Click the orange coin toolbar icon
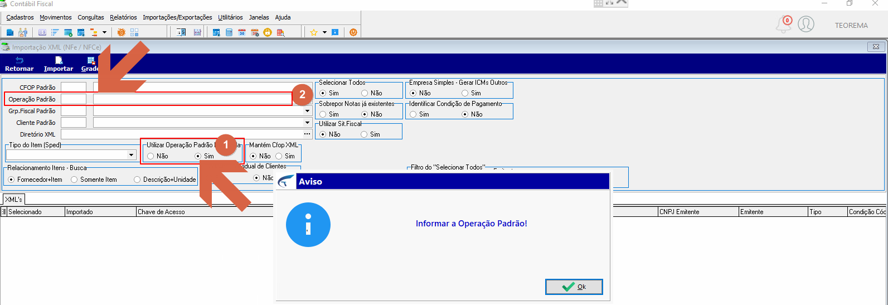 click(x=121, y=32)
